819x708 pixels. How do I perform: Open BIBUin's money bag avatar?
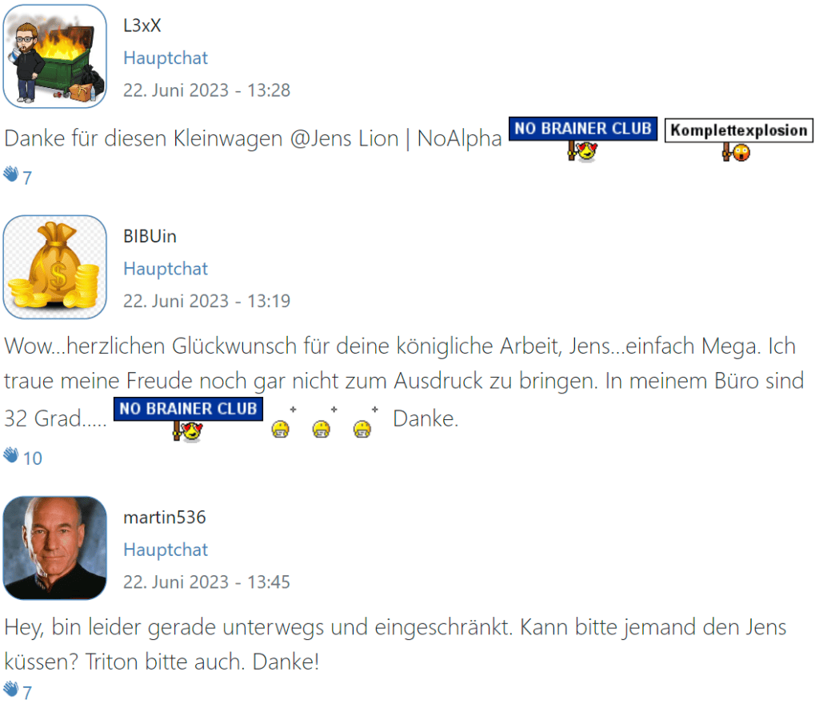click(55, 267)
